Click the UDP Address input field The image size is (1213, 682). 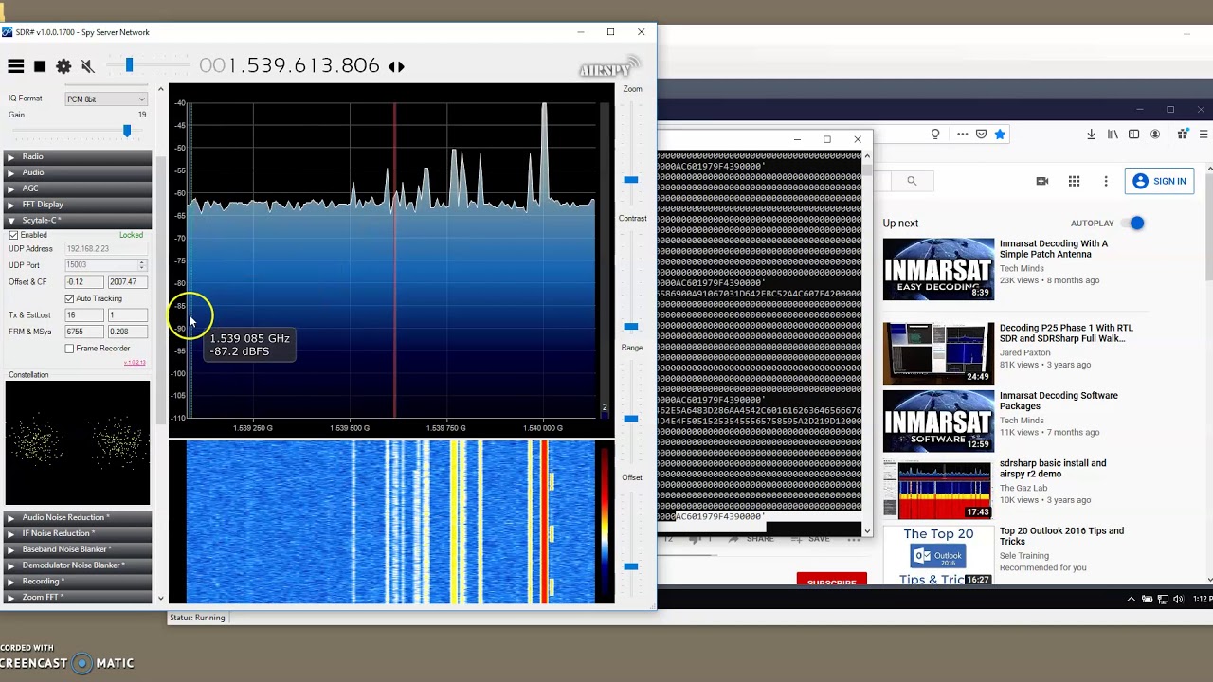[105, 249]
